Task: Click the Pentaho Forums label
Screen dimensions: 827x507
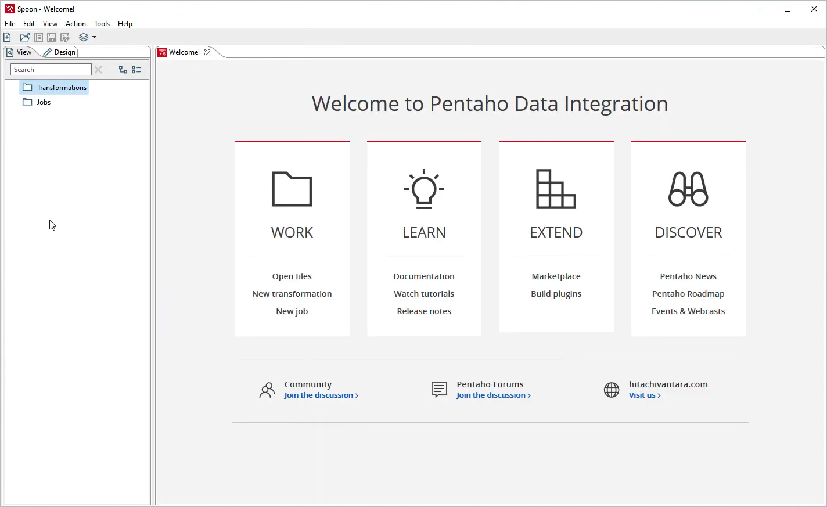Action: [x=490, y=384]
